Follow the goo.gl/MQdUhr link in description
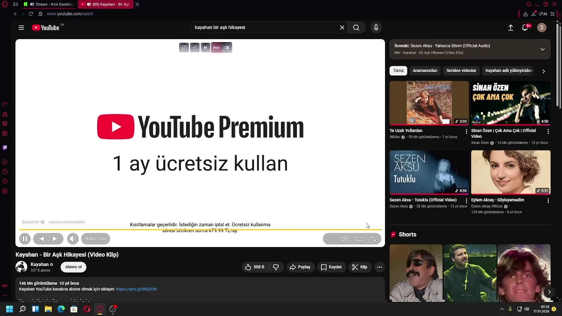 point(137,289)
